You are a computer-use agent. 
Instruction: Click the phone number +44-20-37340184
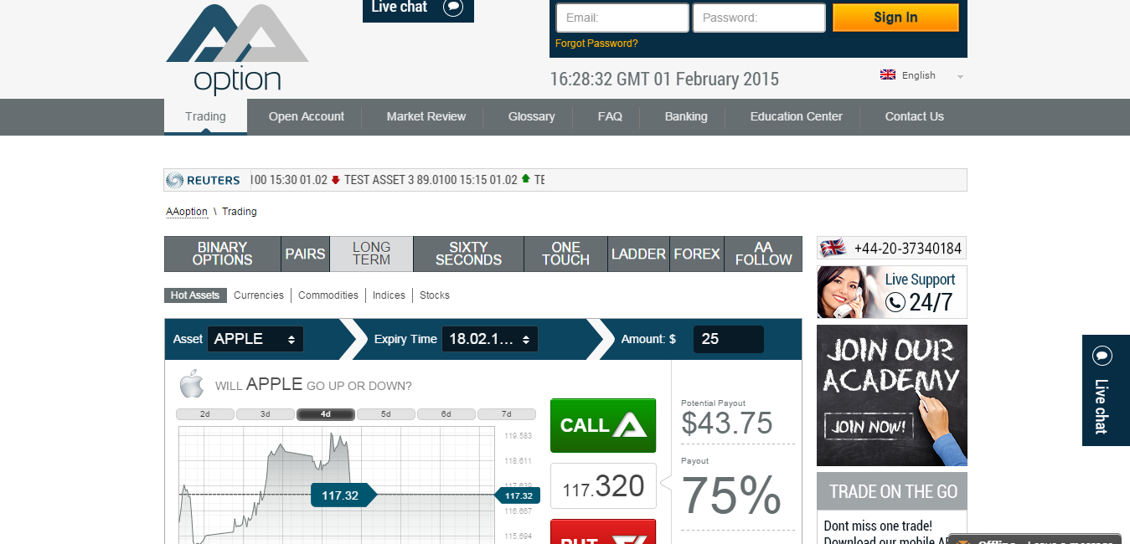(x=908, y=248)
